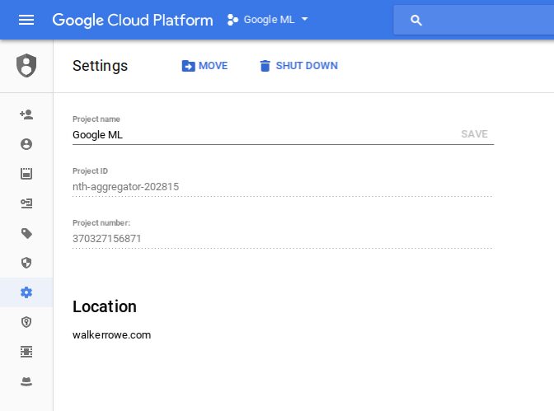Open the Labels tag icon
Viewport: 554px width, 411px height.
(26, 233)
